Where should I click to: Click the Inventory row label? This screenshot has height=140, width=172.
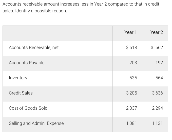(18, 78)
